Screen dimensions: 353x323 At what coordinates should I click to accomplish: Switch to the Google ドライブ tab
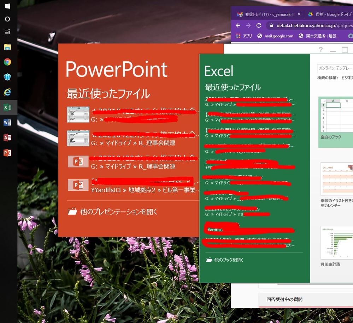pos(330,14)
